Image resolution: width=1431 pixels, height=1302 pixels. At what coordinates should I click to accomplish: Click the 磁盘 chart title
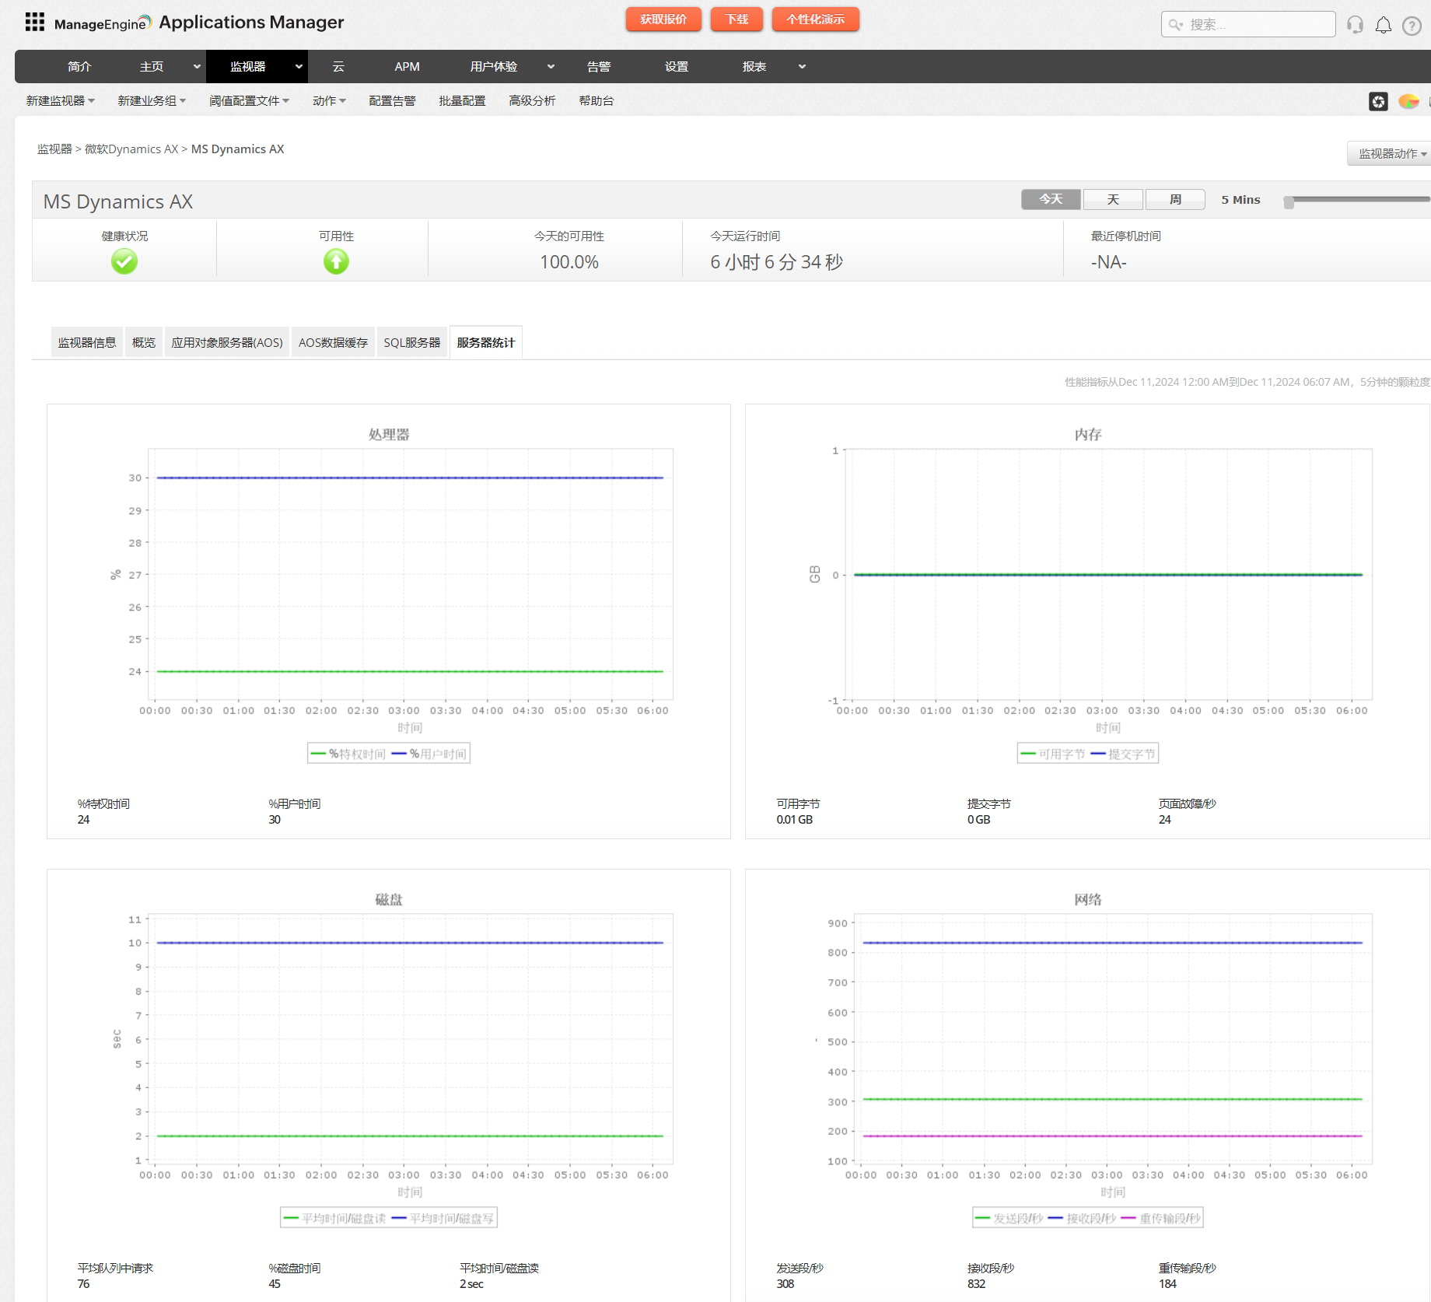tap(389, 900)
